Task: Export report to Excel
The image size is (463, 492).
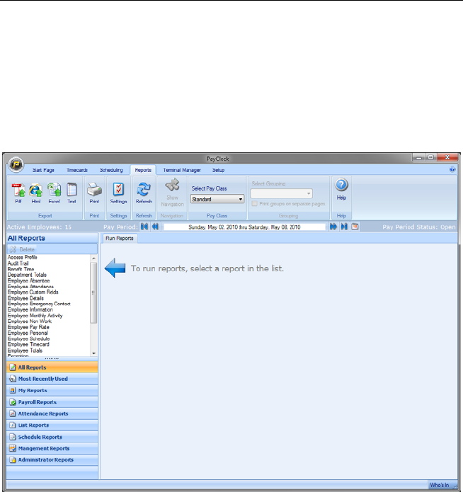Action: [x=54, y=193]
